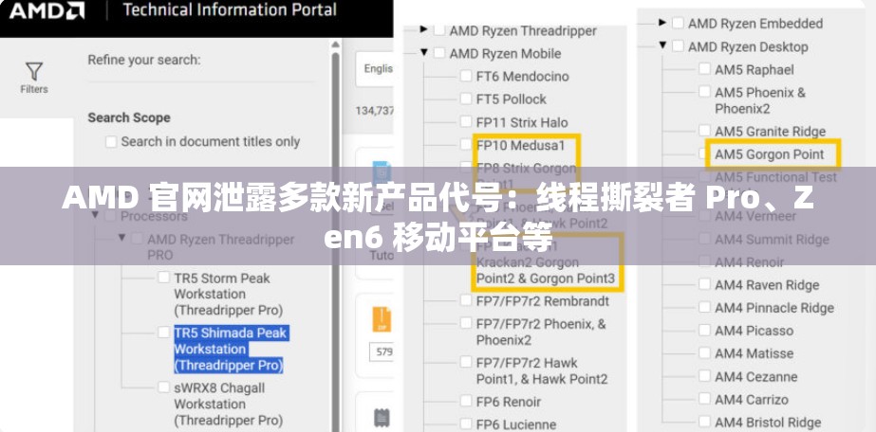Screen dimensions: 876x432
Task: Check the AM4 Pinnacle Ridge box
Action: 704,308
